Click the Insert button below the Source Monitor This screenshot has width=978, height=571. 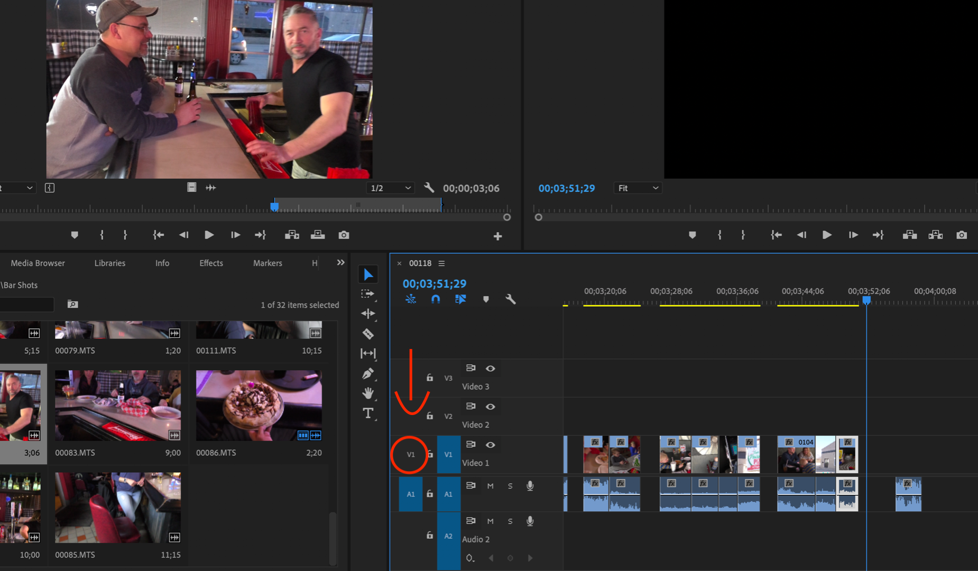click(292, 235)
